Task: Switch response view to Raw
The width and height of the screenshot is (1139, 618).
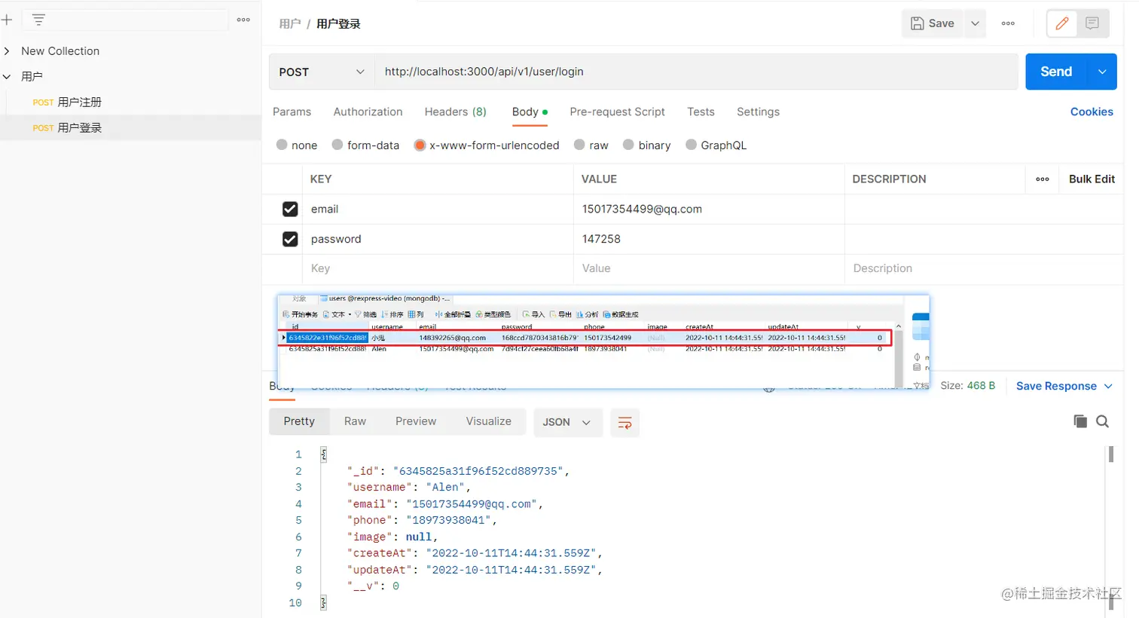Action: (355, 421)
